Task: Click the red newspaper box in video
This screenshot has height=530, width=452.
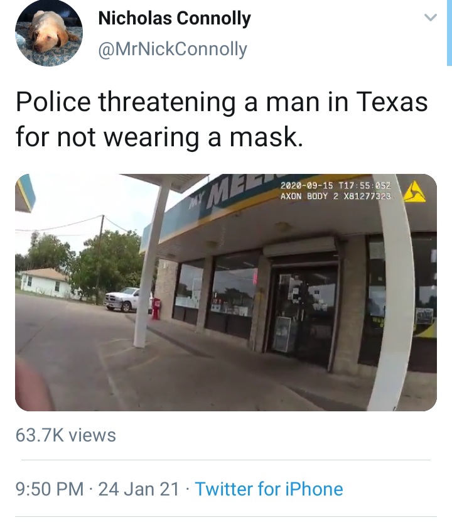Action: (156, 308)
